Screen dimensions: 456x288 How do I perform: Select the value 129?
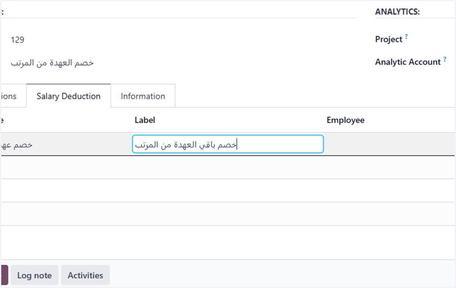pyautogui.click(x=17, y=40)
